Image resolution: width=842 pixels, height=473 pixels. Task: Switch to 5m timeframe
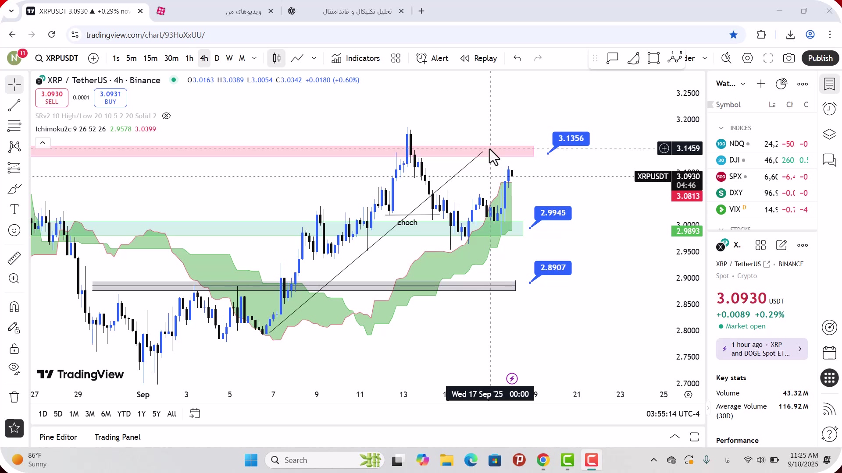(131, 58)
